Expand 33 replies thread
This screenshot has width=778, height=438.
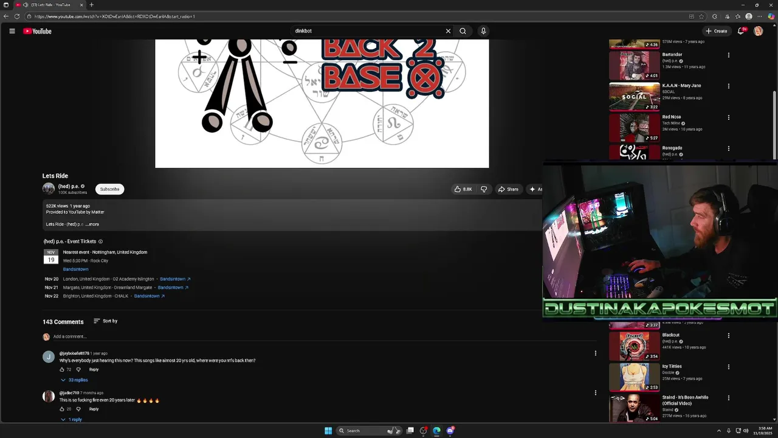tap(74, 380)
